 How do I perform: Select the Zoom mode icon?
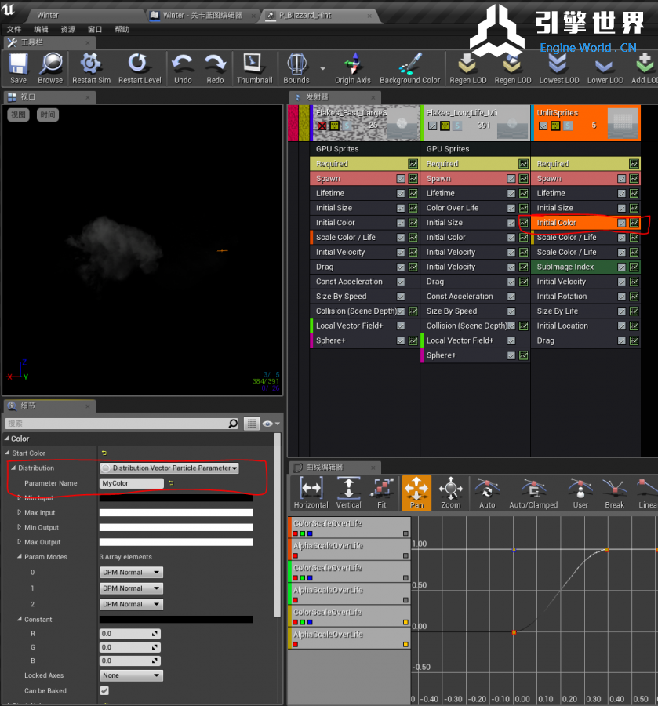(450, 489)
